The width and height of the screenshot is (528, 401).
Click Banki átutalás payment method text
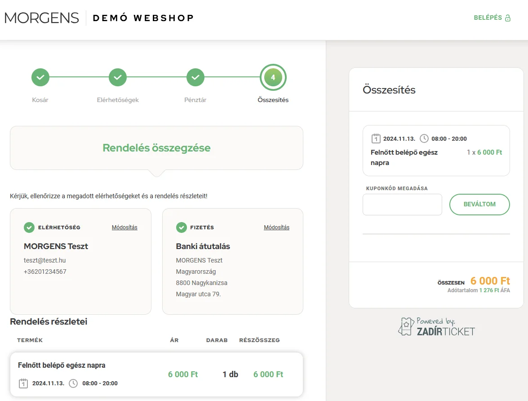pyautogui.click(x=203, y=246)
